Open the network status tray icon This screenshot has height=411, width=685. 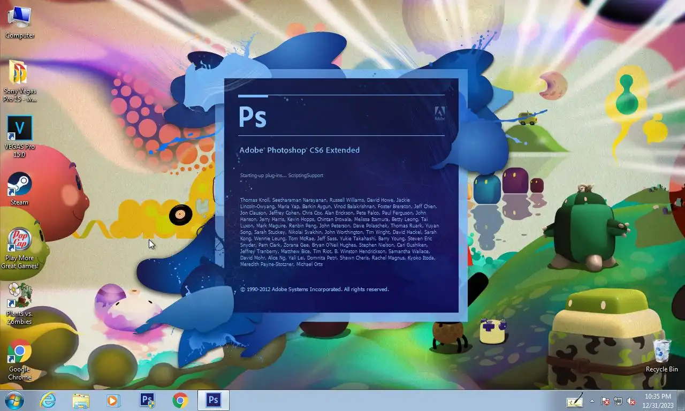(x=618, y=401)
